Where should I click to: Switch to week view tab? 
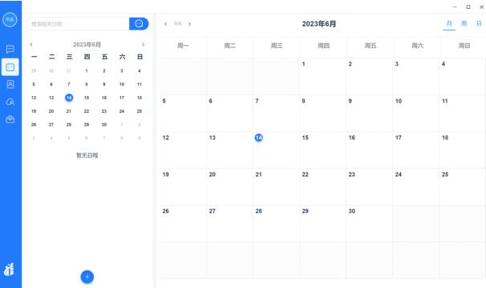click(464, 23)
